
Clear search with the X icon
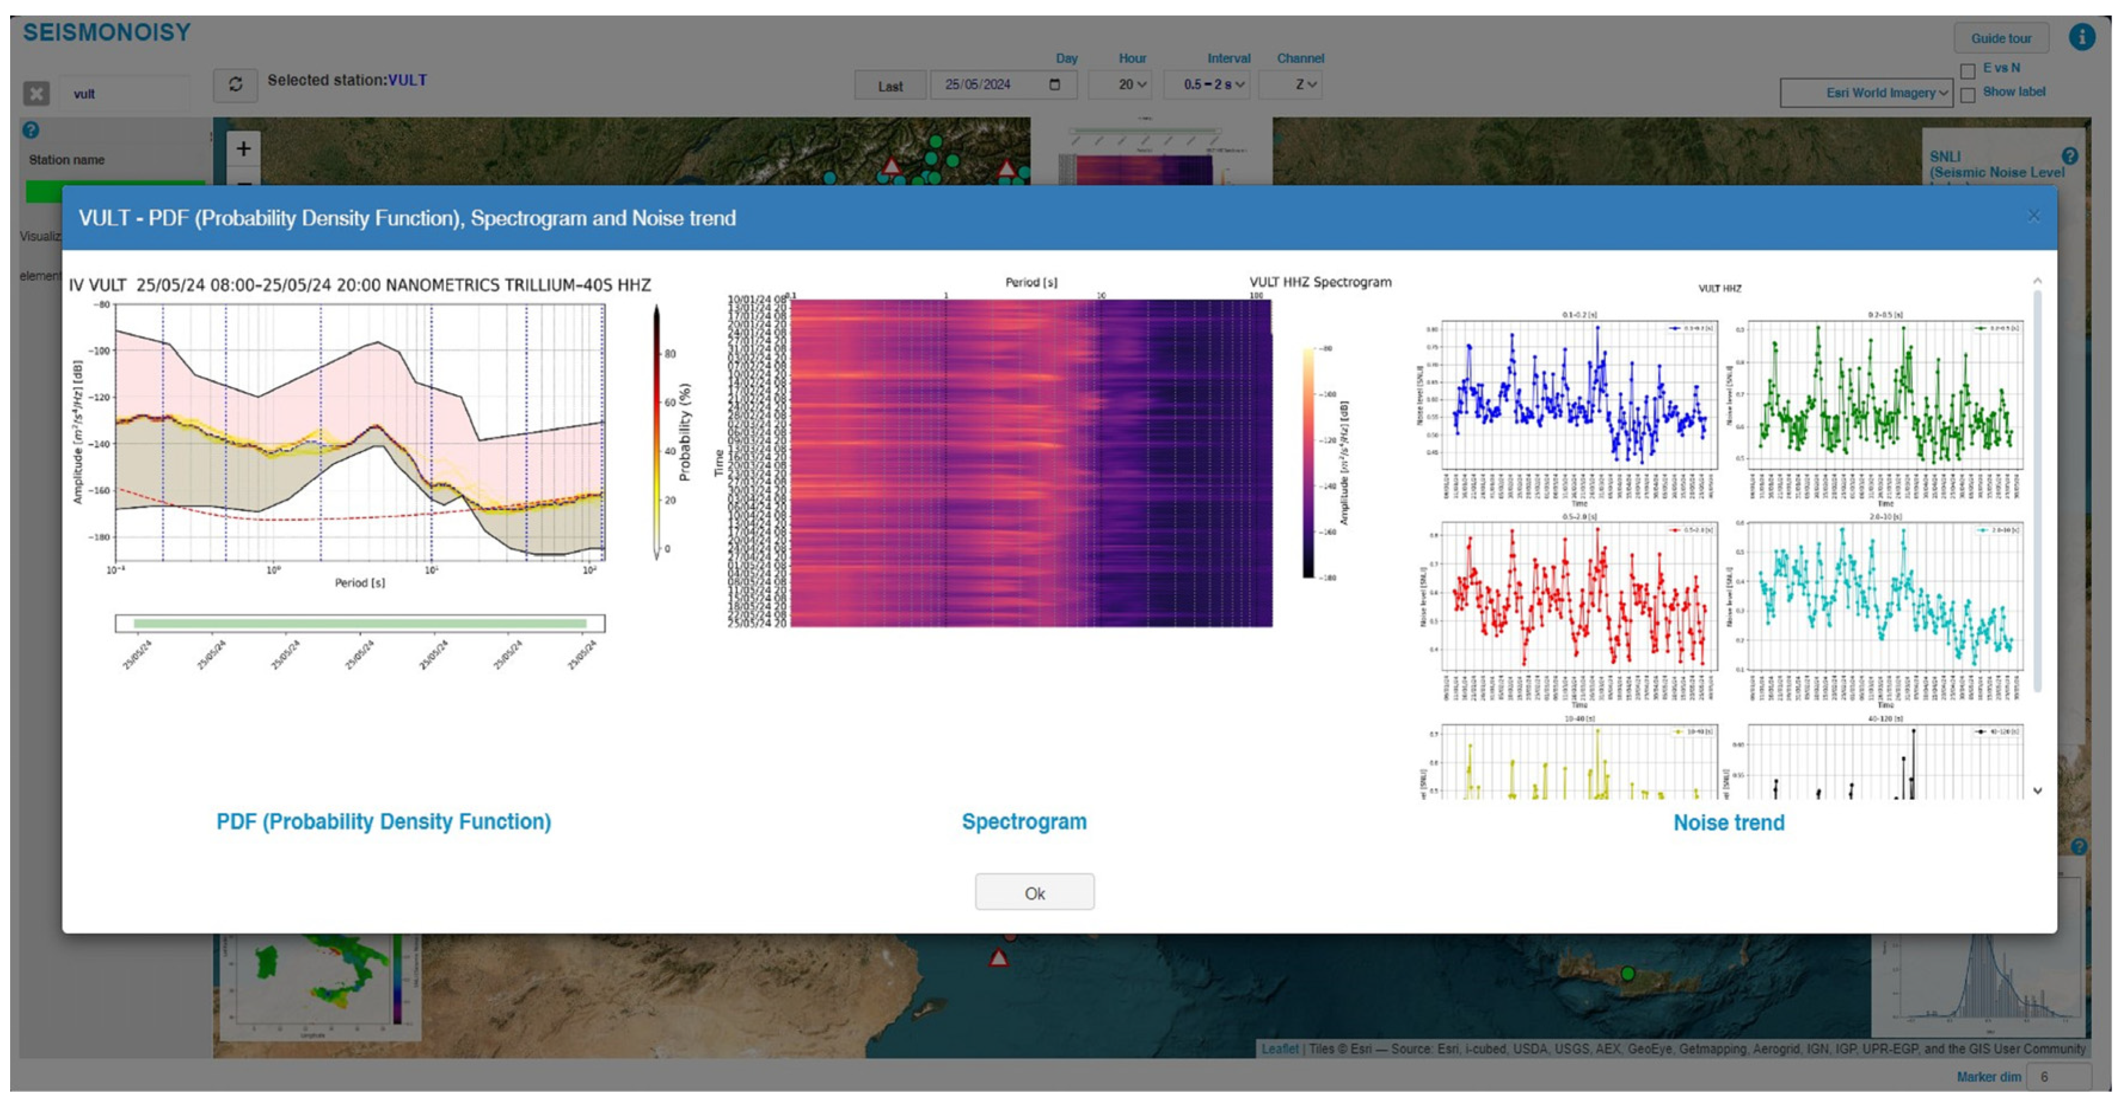point(36,94)
